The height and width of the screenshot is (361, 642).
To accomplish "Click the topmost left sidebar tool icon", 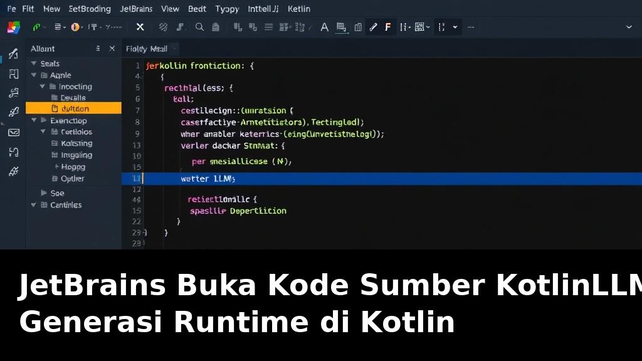I will coord(14,54).
